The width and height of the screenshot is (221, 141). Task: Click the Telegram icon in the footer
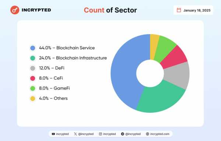[x=123, y=134]
